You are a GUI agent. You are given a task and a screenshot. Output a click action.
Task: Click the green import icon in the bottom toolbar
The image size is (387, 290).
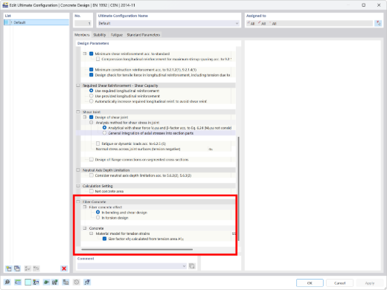pos(46,282)
